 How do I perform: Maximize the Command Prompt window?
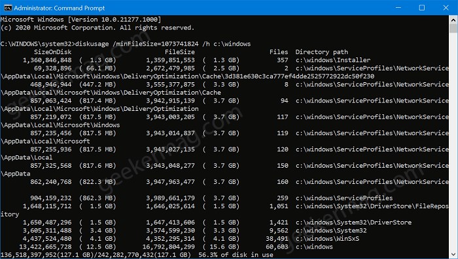[422, 8]
